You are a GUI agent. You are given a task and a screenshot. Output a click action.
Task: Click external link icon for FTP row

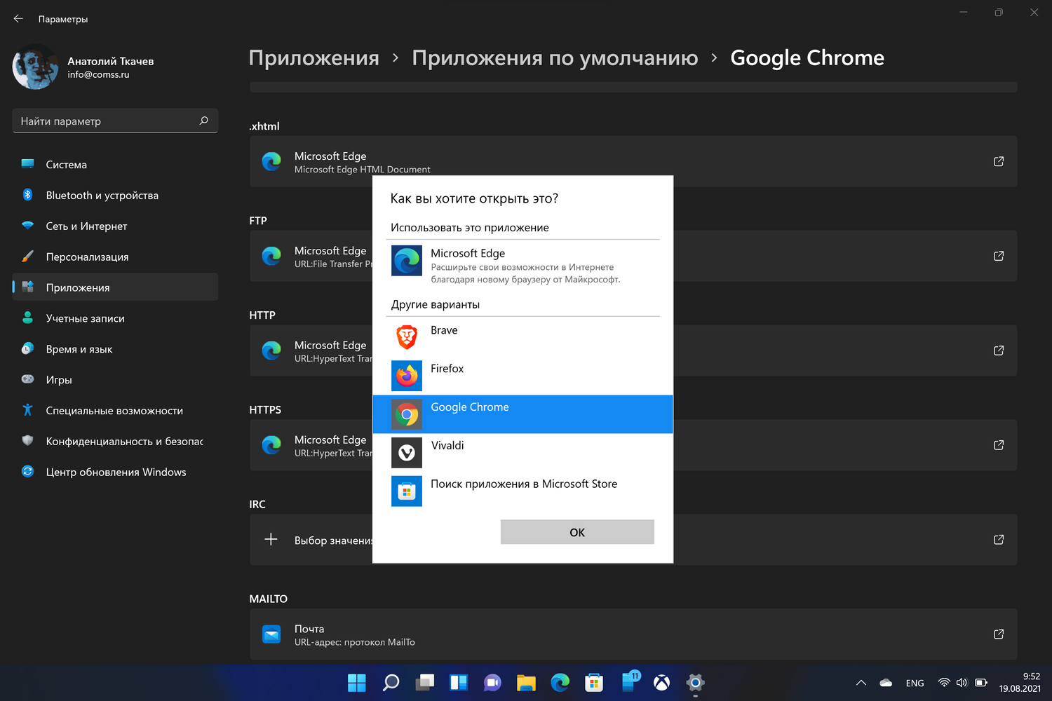(x=999, y=256)
